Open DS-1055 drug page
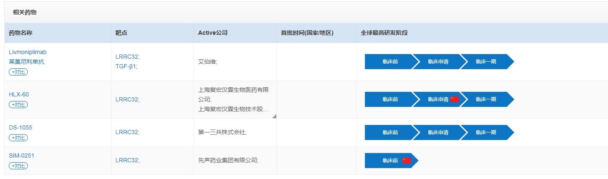Image resolution: width=608 pixels, height=179 pixels. pyautogui.click(x=20, y=127)
